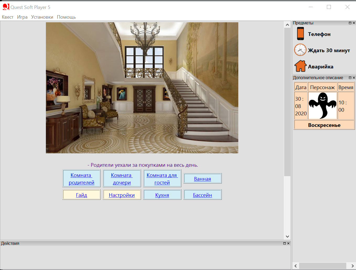Undock the Предметы panel with float icon
Viewport: 356px width, 270px height.
tap(350, 23)
